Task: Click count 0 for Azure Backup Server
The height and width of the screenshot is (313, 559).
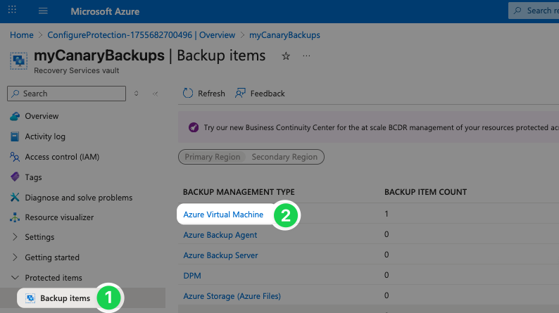Action: click(x=387, y=255)
